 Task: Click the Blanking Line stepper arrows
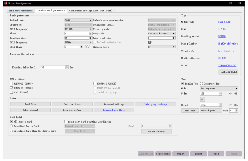click(90, 38)
